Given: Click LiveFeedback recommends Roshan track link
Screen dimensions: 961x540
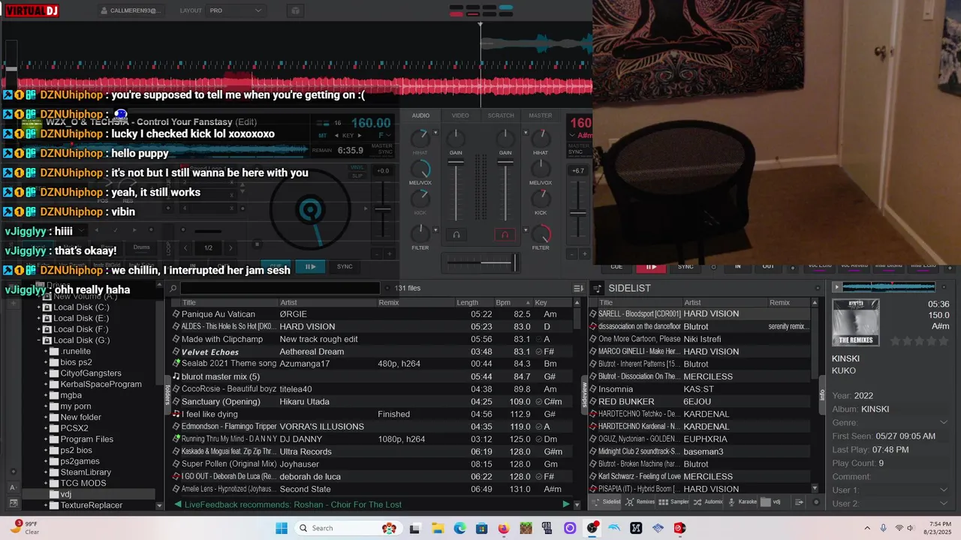Looking at the screenshot, I should pos(293,505).
